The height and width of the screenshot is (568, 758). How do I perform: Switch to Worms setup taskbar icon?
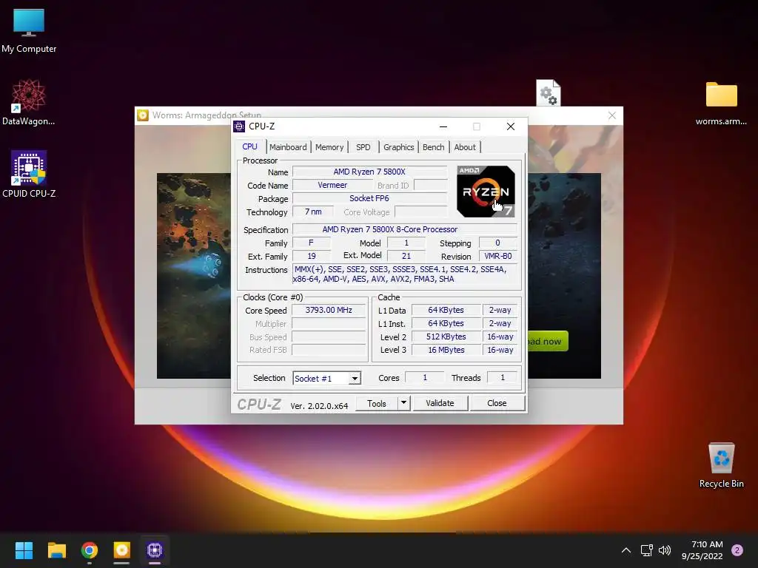pos(122,550)
